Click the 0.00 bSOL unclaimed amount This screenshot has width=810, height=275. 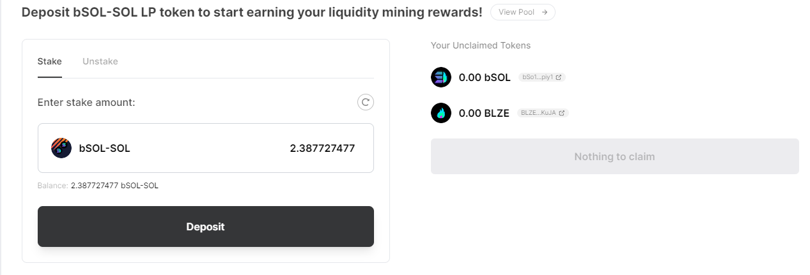(485, 78)
